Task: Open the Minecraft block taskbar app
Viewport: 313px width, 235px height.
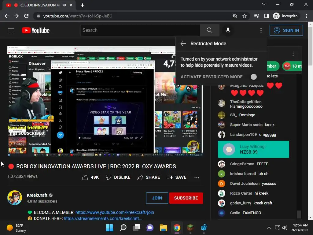Action: click(x=190, y=228)
